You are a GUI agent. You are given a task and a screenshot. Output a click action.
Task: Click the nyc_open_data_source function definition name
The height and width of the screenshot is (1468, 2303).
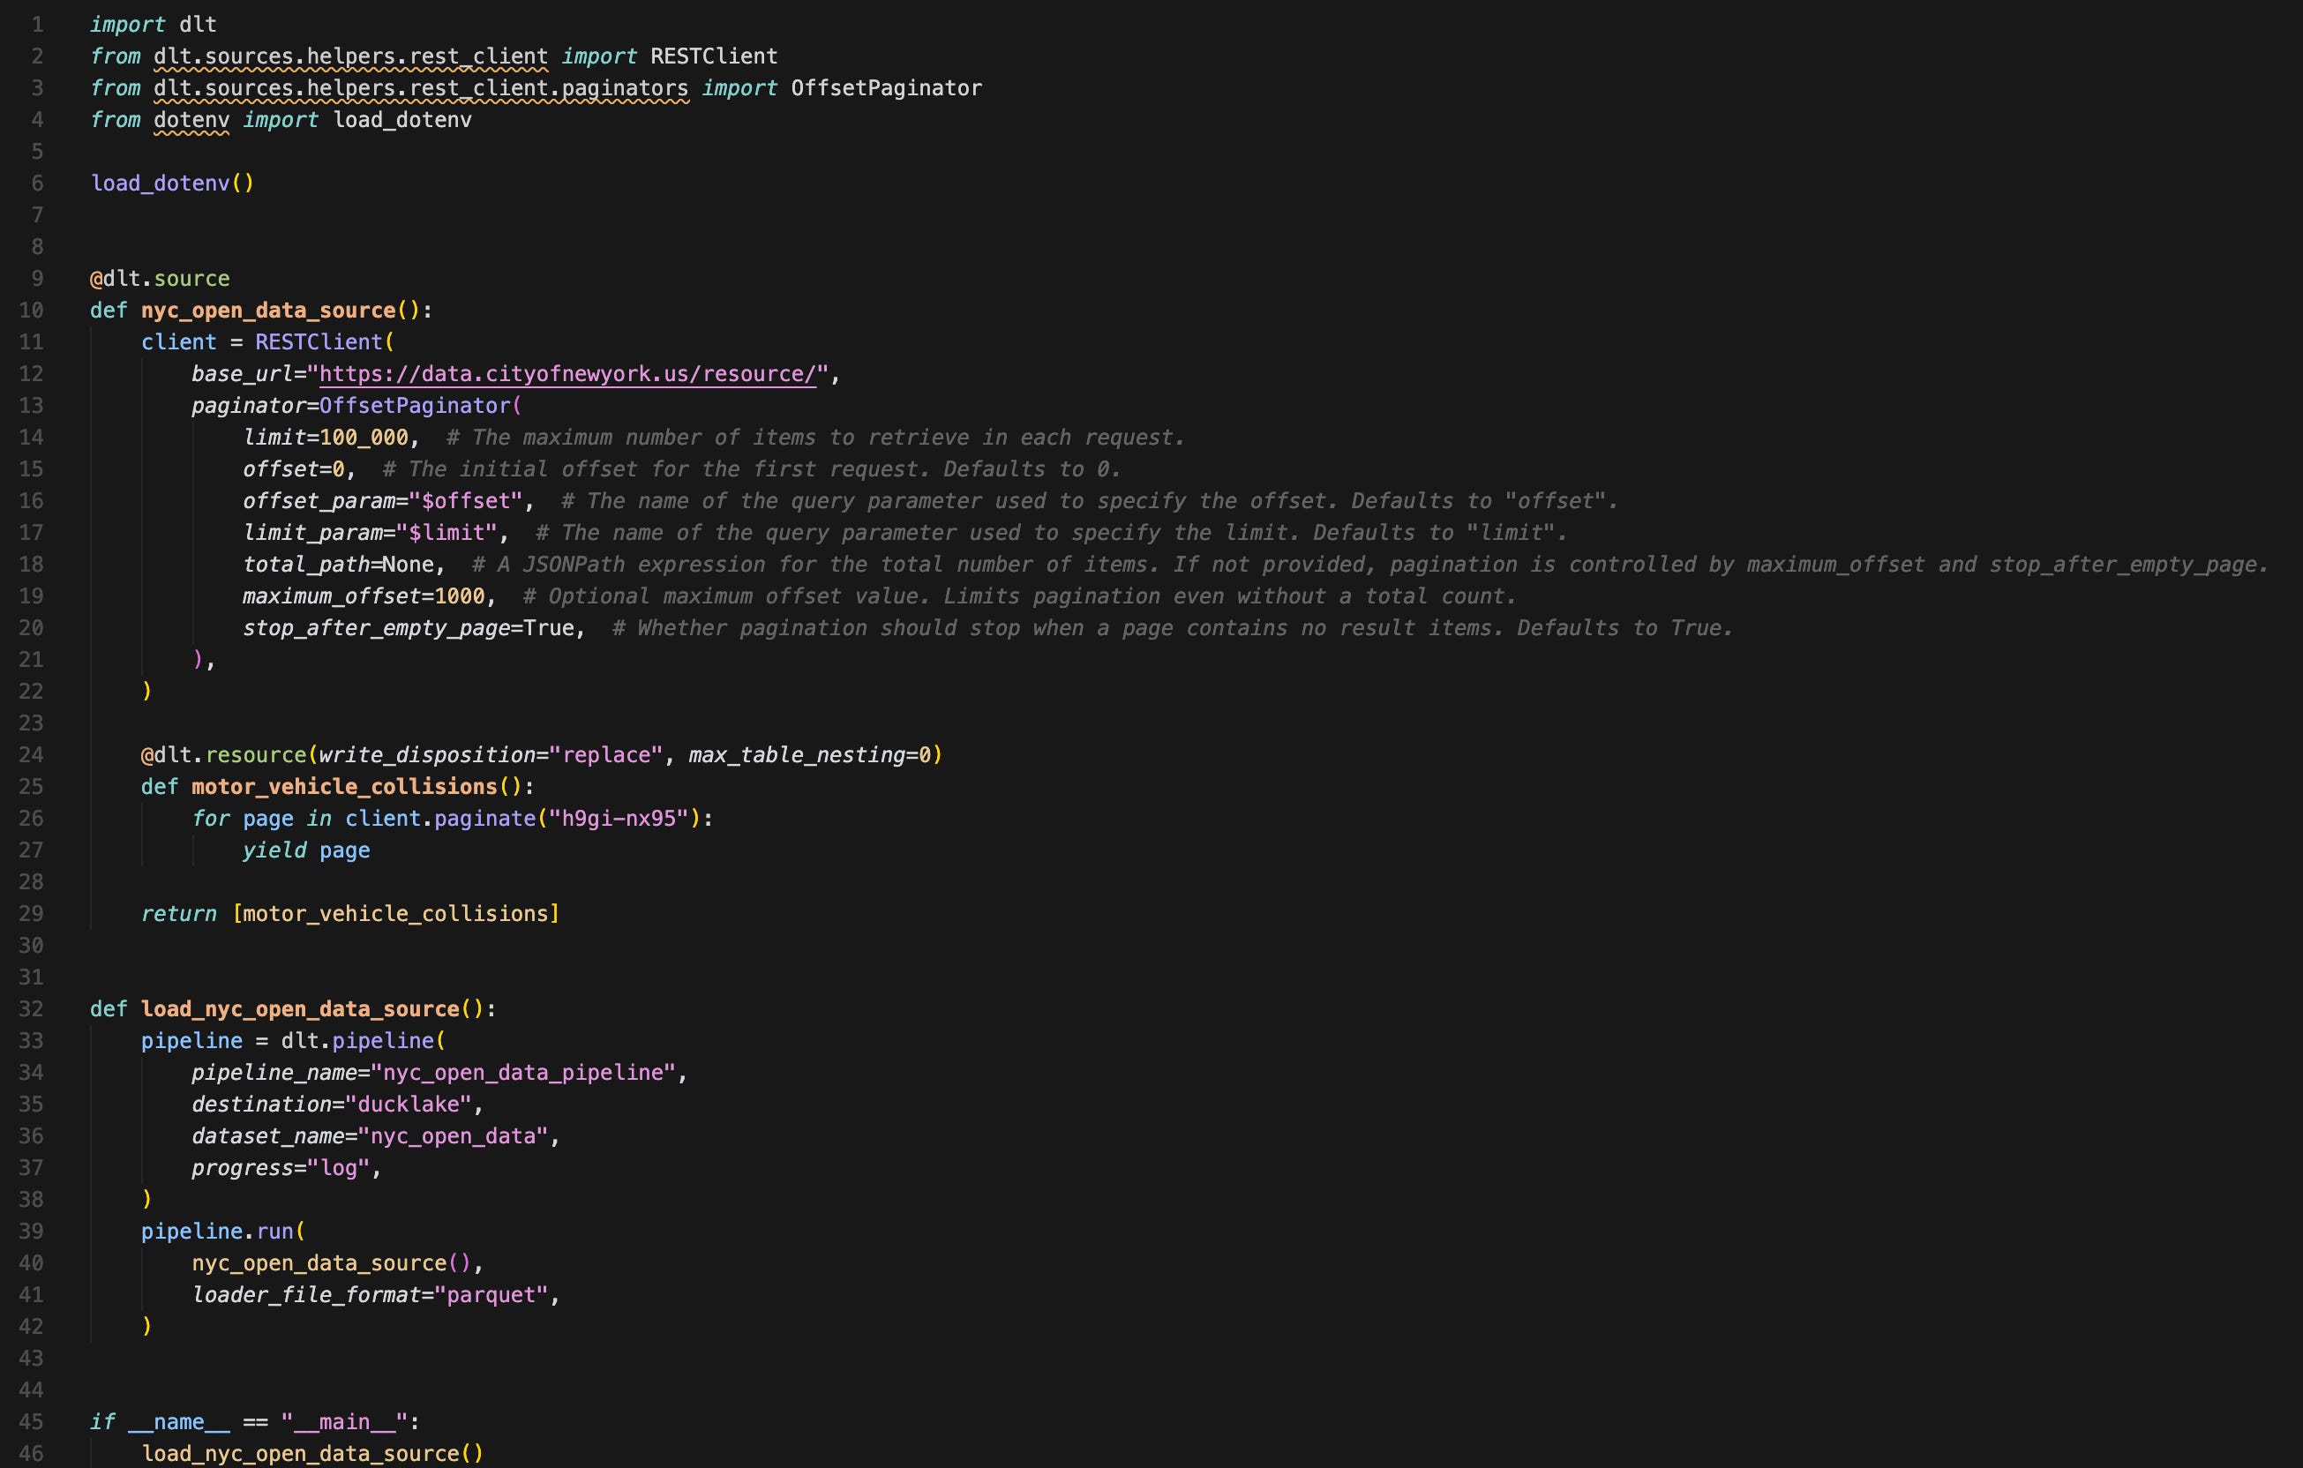pos(267,311)
